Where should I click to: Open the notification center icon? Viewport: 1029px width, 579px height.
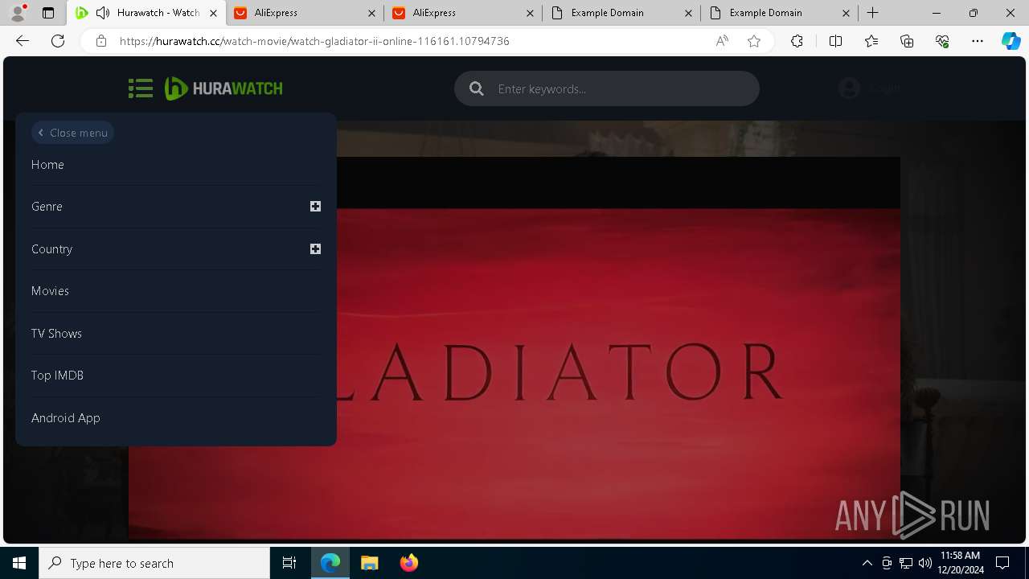tap(1002, 563)
